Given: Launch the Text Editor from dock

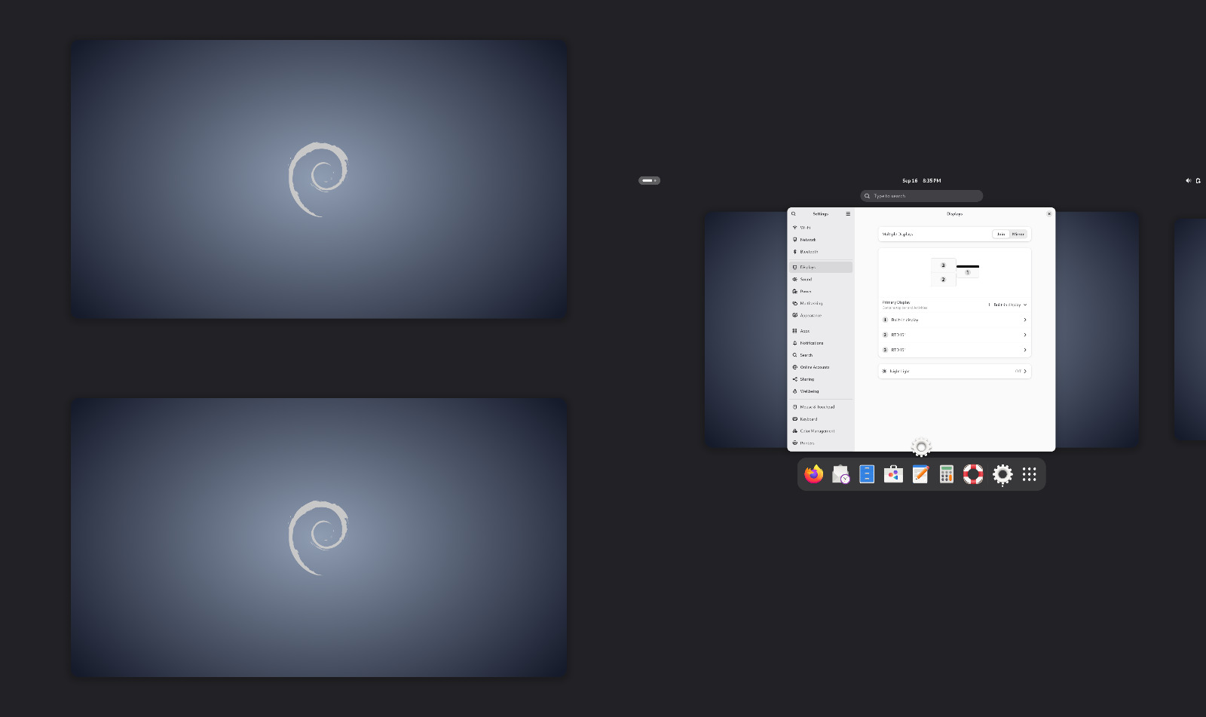Looking at the screenshot, I should (x=920, y=474).
